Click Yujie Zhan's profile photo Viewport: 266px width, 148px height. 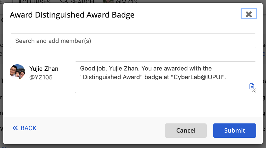point(17,72)
